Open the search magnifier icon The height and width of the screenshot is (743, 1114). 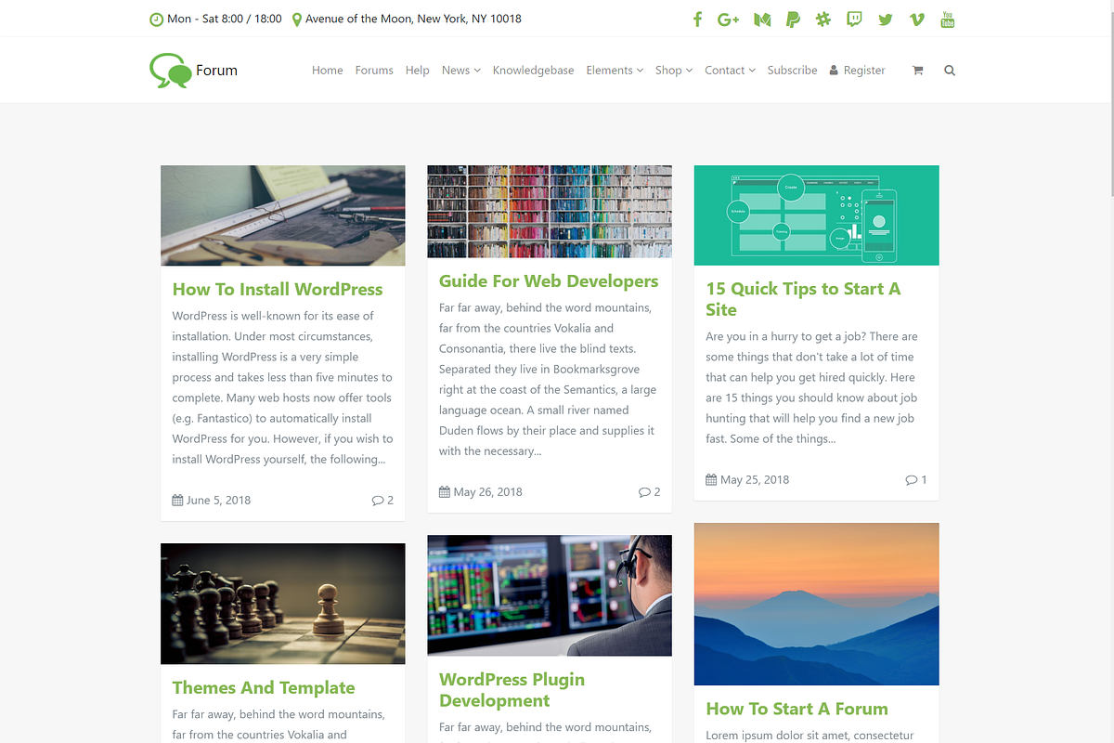[950, 71]
